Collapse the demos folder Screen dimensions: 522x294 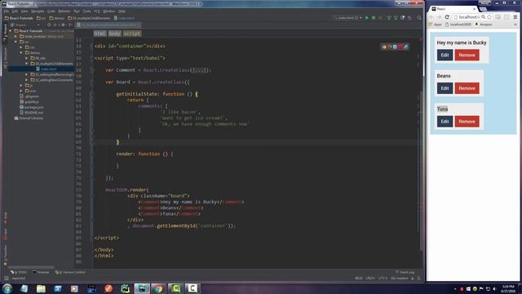click(21, 52)
